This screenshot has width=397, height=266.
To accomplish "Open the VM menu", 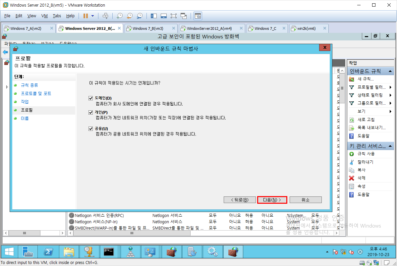I will pos(44,16).
